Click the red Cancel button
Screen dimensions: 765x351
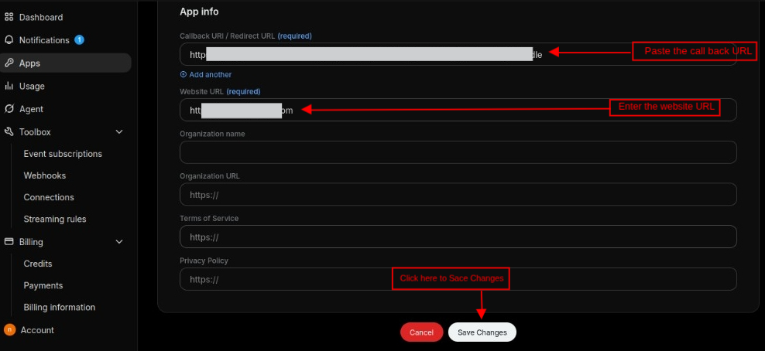pyautogui.click(x=421, y=332)
